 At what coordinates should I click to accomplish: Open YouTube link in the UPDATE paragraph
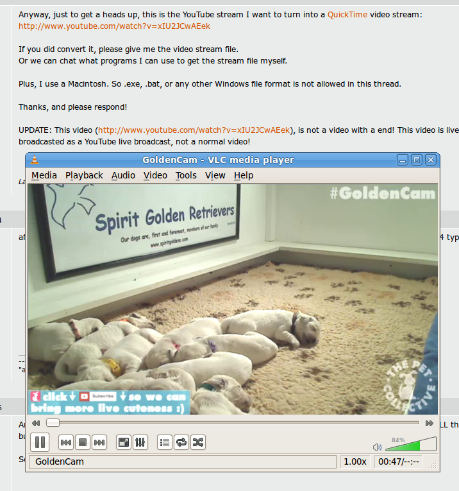(194, 130)
